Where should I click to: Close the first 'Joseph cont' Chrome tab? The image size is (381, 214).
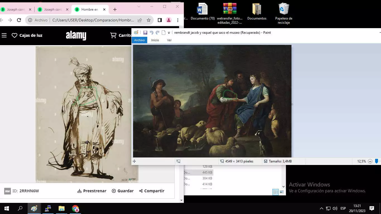pyautogui.click(x=30, y=9)
